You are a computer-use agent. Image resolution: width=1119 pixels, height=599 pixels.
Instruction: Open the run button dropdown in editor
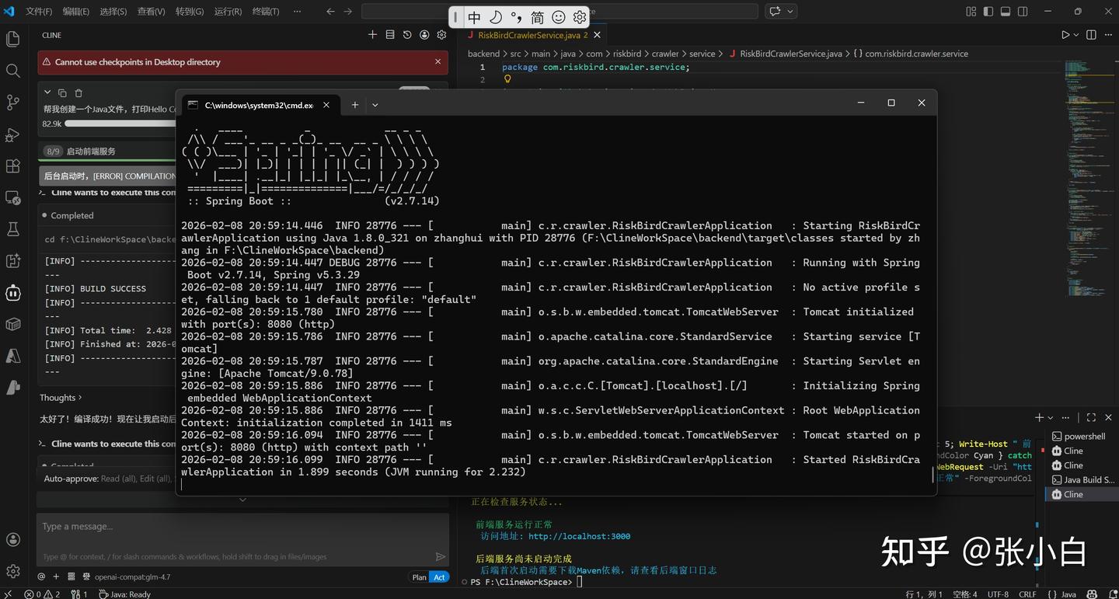tap(1076, 35)
